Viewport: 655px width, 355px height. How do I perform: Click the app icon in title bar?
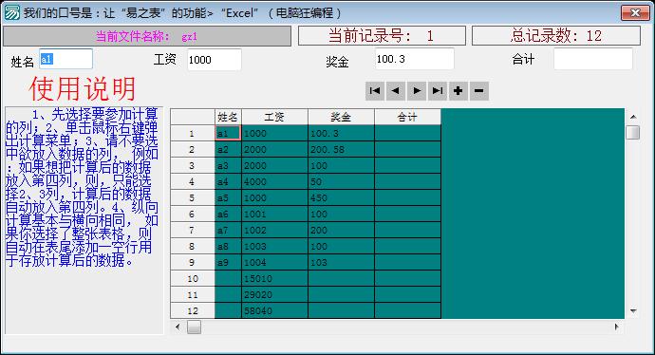click(x=11, y=12)
